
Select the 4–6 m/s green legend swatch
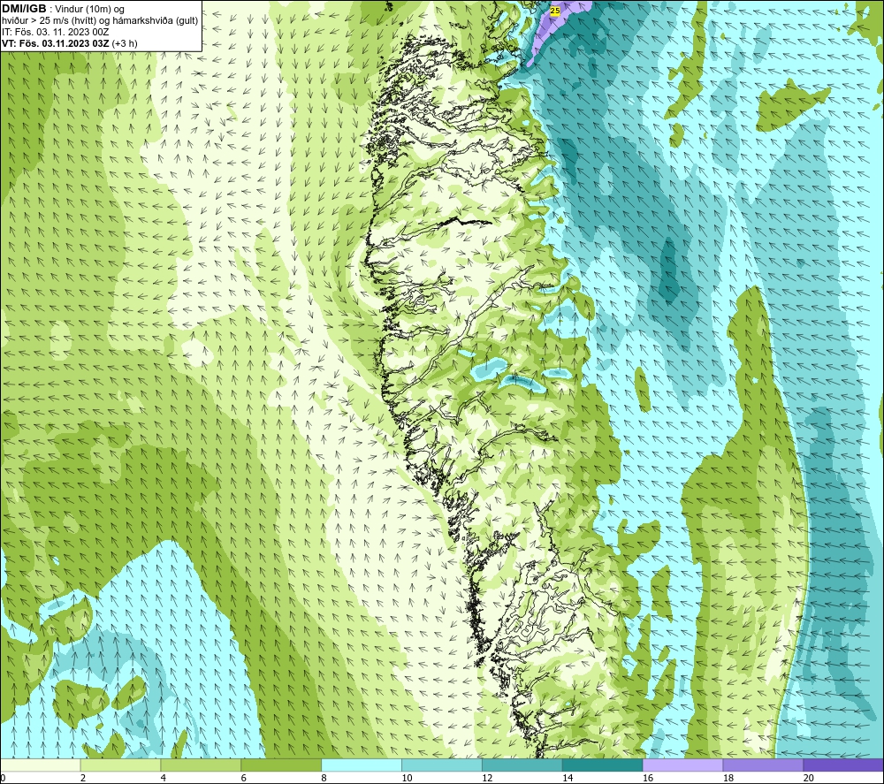[x=201, y=765]
